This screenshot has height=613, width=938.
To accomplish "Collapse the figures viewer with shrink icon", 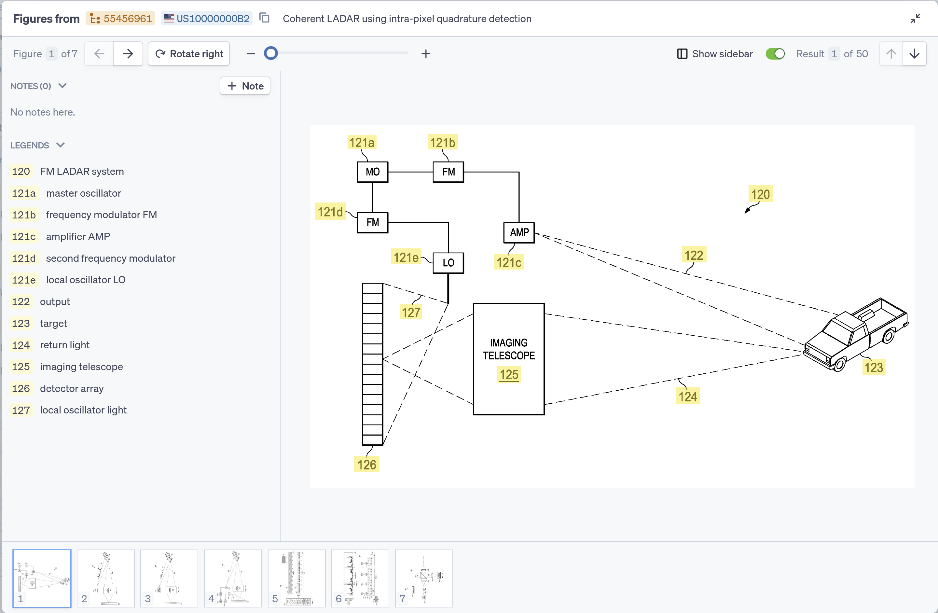I will coord(915,19).
